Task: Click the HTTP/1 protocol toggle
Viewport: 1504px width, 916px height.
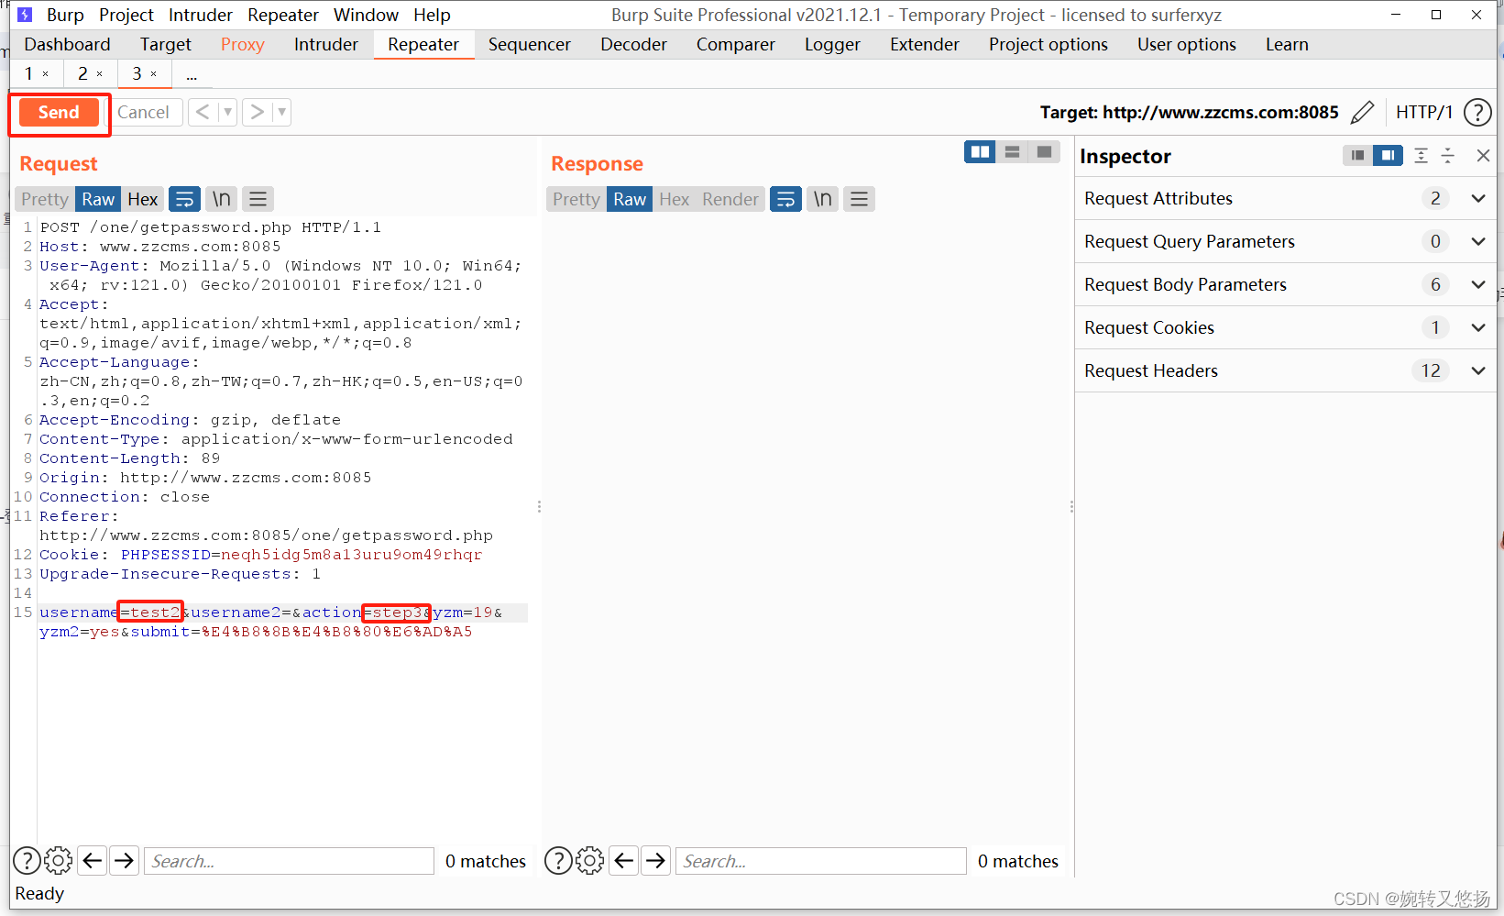Action: pos(1423,112)
